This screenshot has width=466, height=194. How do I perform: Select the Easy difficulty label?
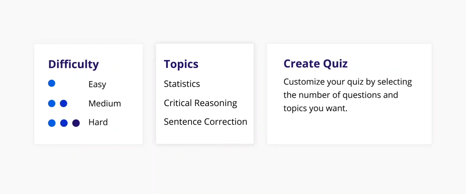coord(97,85)
